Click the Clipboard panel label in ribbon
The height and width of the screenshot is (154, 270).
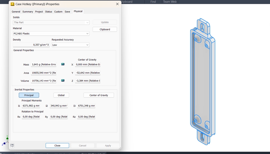point(127,2)
